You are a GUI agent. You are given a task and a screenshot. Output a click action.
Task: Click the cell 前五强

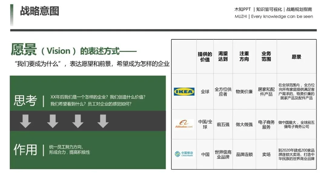pyautogui.click(x=223, y=125)
